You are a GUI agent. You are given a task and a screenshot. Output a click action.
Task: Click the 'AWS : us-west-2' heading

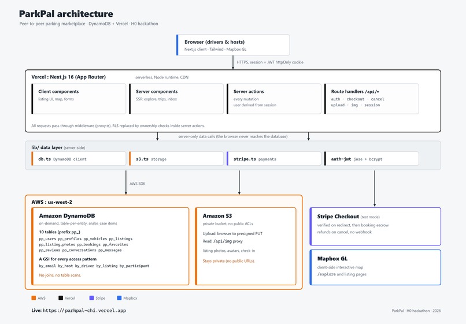point(51,202)
